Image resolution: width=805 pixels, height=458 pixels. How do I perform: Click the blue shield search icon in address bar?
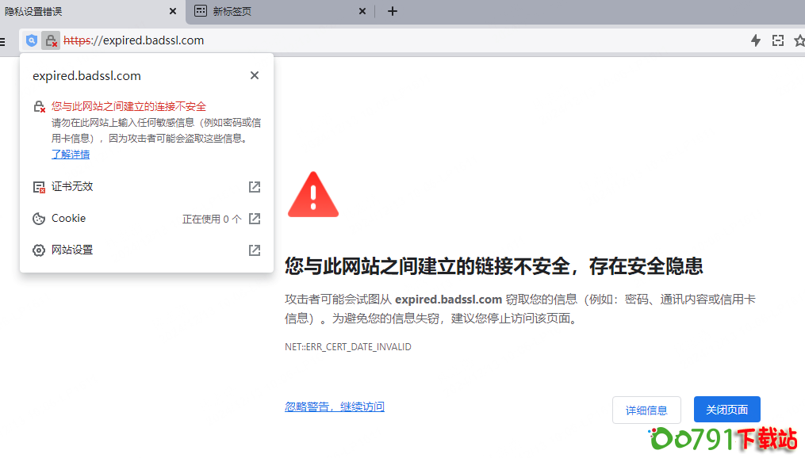(x=31, y=40)
